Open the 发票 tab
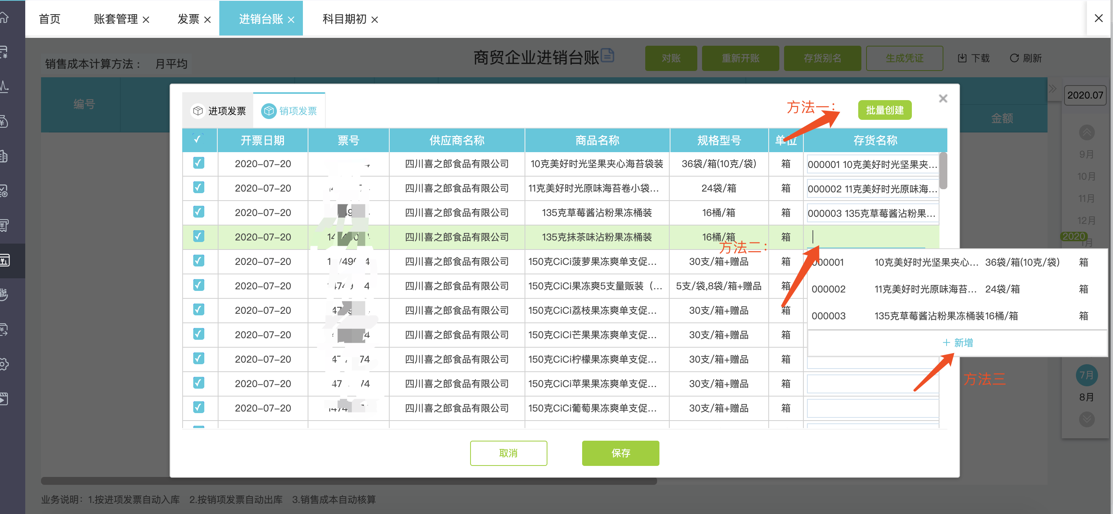This screenshot has height=514, width=1113. coord(189,19)
